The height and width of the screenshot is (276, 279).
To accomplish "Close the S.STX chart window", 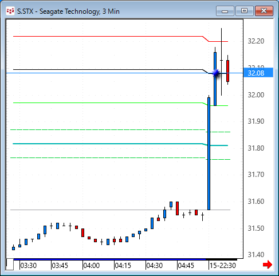I will pos(264,11).
